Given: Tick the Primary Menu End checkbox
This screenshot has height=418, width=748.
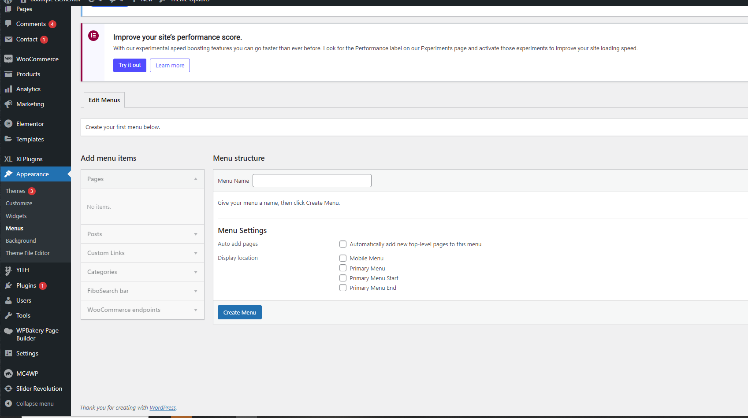Looking at the screenshot, I should point(343,288).
